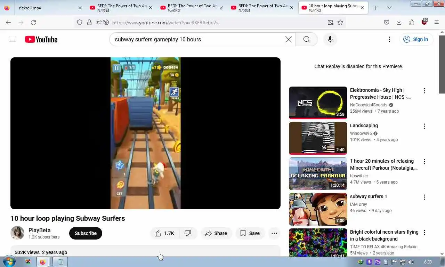Open options menu for Elektronomia Sky High video
The width and height of the screenshot is (445, 267).
(x=424, y=91)
